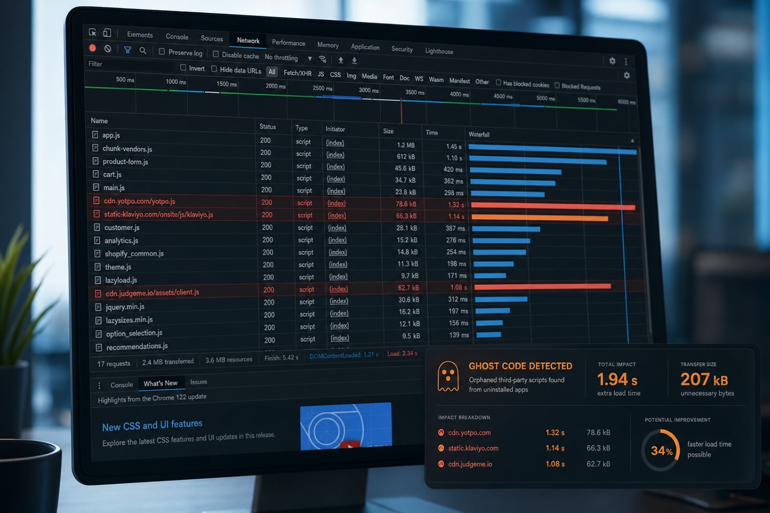Viewport: 770px width, 513px height.
Task: Click the export HAR download arrow
Action: 354,60
